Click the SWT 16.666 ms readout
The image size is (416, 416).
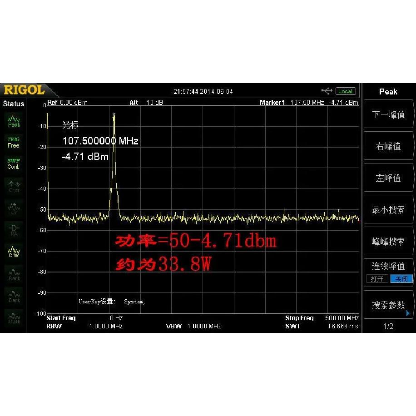[322, 326]
